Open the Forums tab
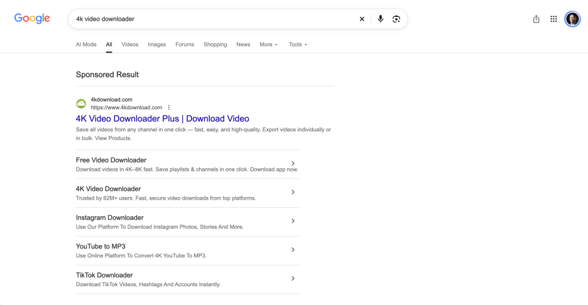Screen dimensions: 588x305 pyautogui.click(x=185, y=44)
